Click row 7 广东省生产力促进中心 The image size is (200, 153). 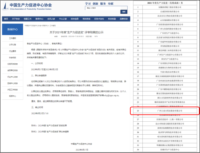click(x=170, y=33)
